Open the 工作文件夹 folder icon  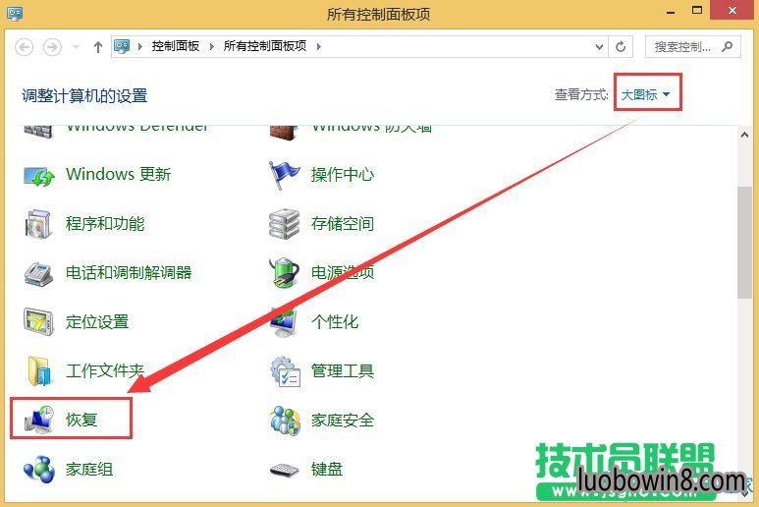pos(38,371)
